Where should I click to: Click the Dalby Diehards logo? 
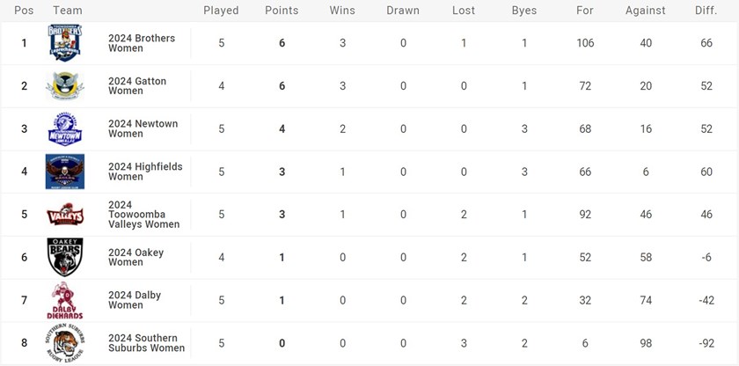click(64, 300)
